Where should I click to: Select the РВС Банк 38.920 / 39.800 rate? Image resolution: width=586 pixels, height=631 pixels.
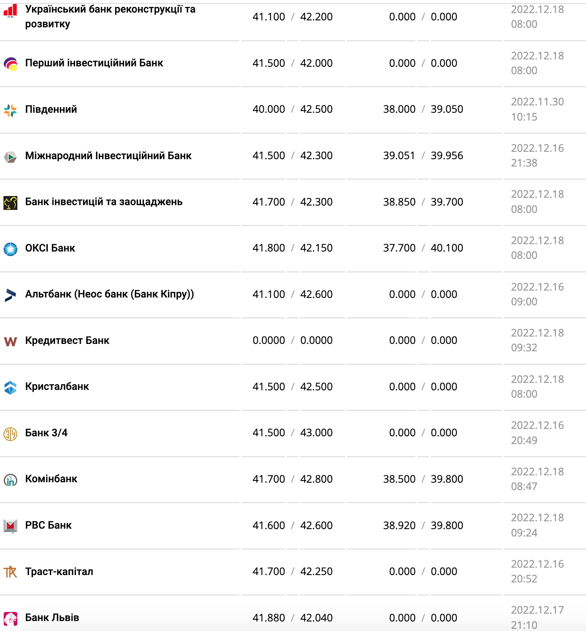(x=423, y=526)
